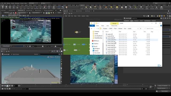Select the Torus shelf tool
Screen dimensions: 171x96
pyautogui.click(x=14, y=8)
